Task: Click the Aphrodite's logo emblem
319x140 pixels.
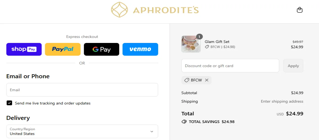Action: click(120, 10)
